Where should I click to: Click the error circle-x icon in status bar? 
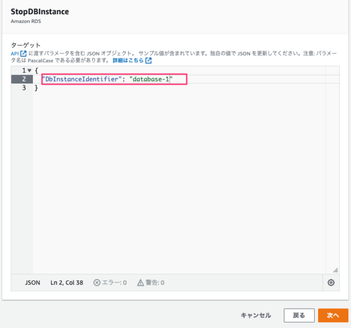point(97,282)
